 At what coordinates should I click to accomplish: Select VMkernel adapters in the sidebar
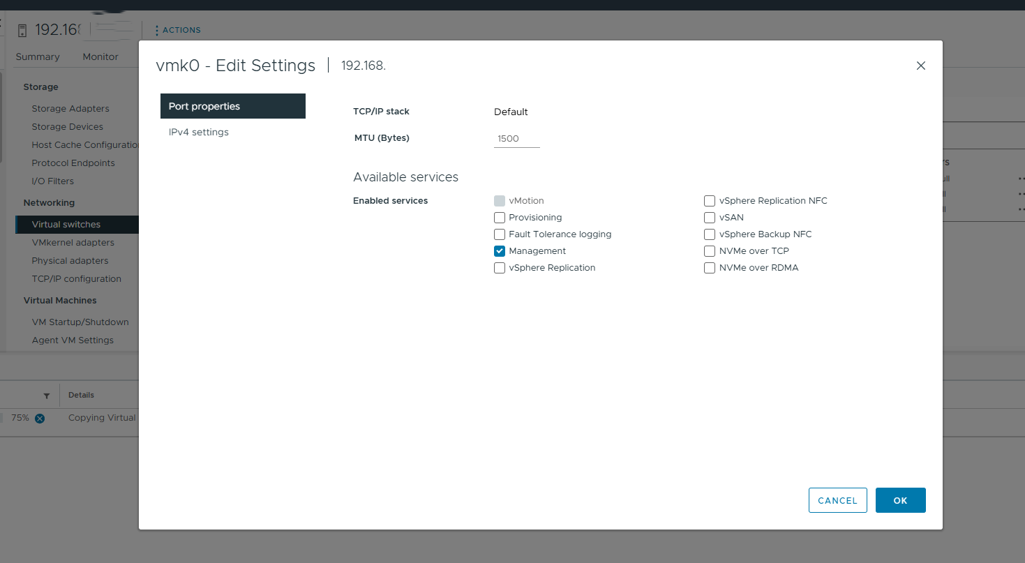[73, 243]
